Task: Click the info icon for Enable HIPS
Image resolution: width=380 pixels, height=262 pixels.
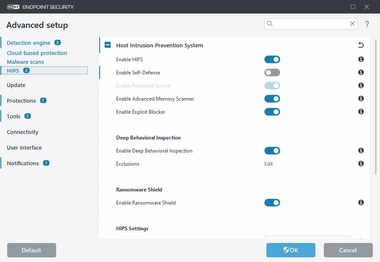Action: pyautogui.click(x=361, y=59)
